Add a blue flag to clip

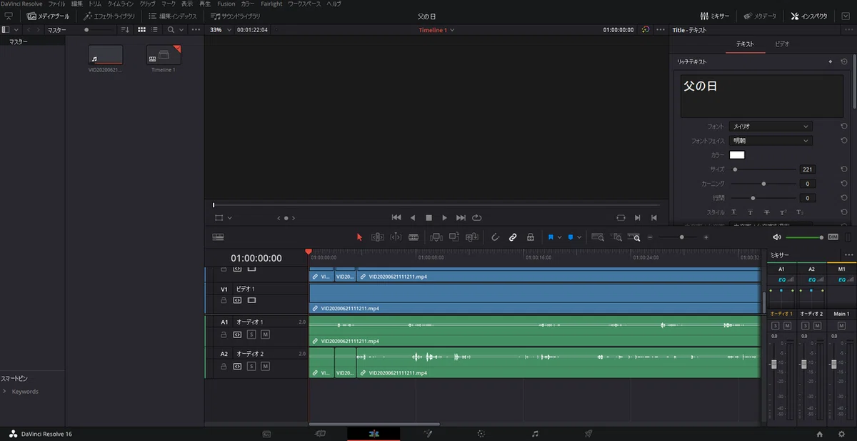(551, 237)
